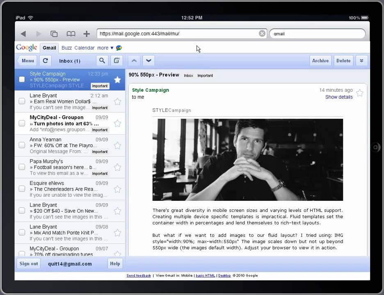
Task: Open Papa Murphy's Football season email
Action: (x=70, y=167)
